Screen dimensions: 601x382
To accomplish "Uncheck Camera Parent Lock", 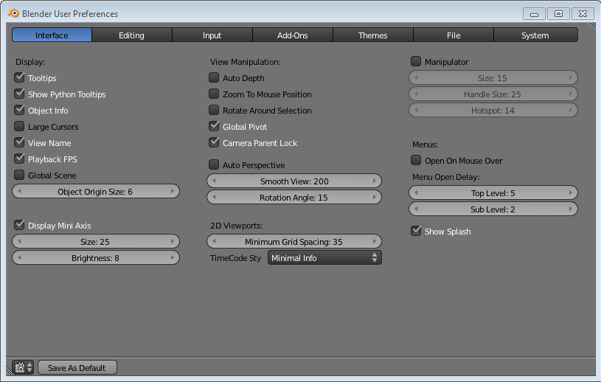I will tap(214, 142).
